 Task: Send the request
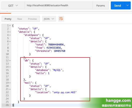tap(118, 5)
